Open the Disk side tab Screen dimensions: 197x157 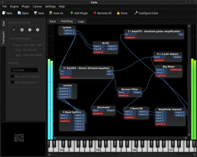[x=3, y=23]
